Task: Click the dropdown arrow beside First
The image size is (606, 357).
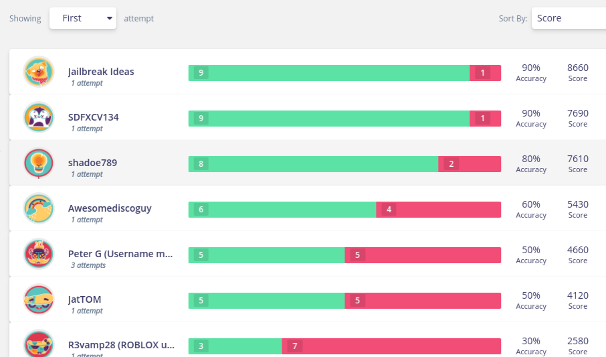Action: click(x=110, y=18)
